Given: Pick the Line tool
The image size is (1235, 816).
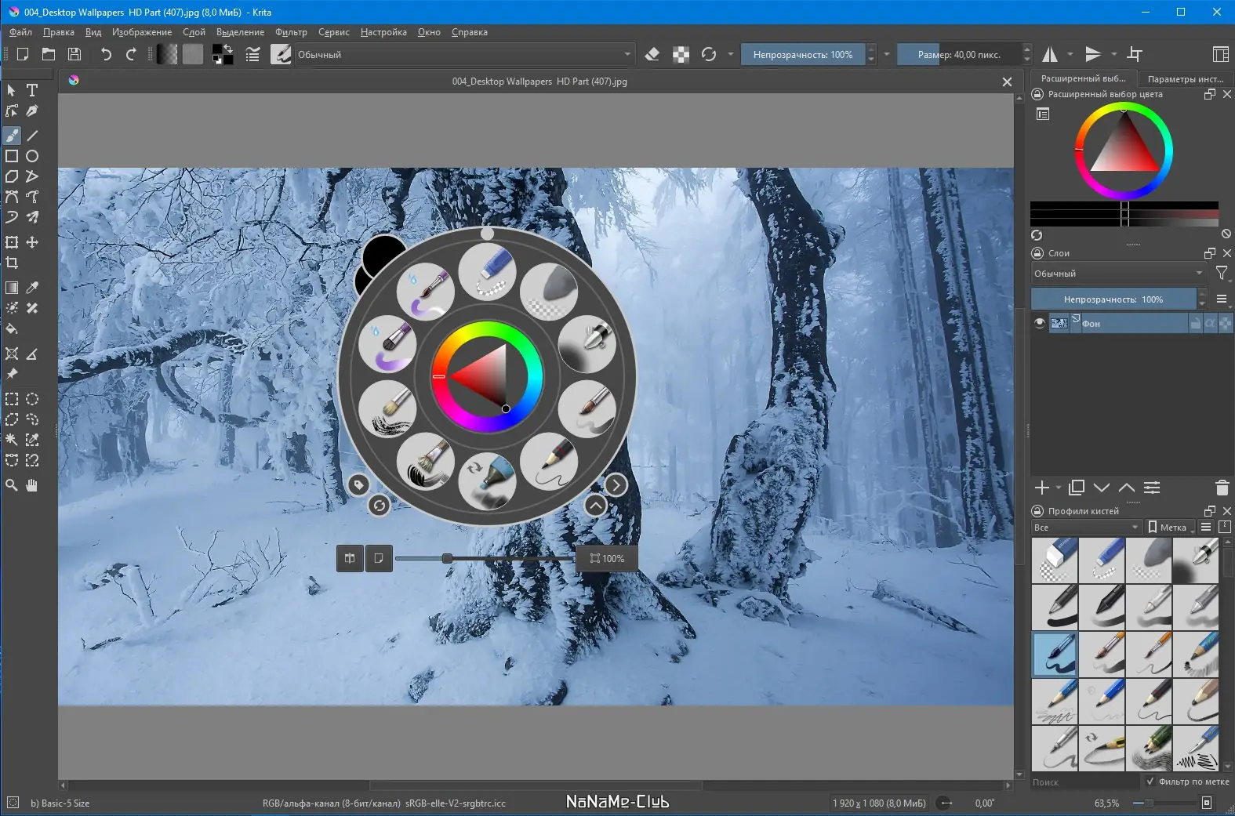Looking at the screenshot, I should [x=32, y=136].
